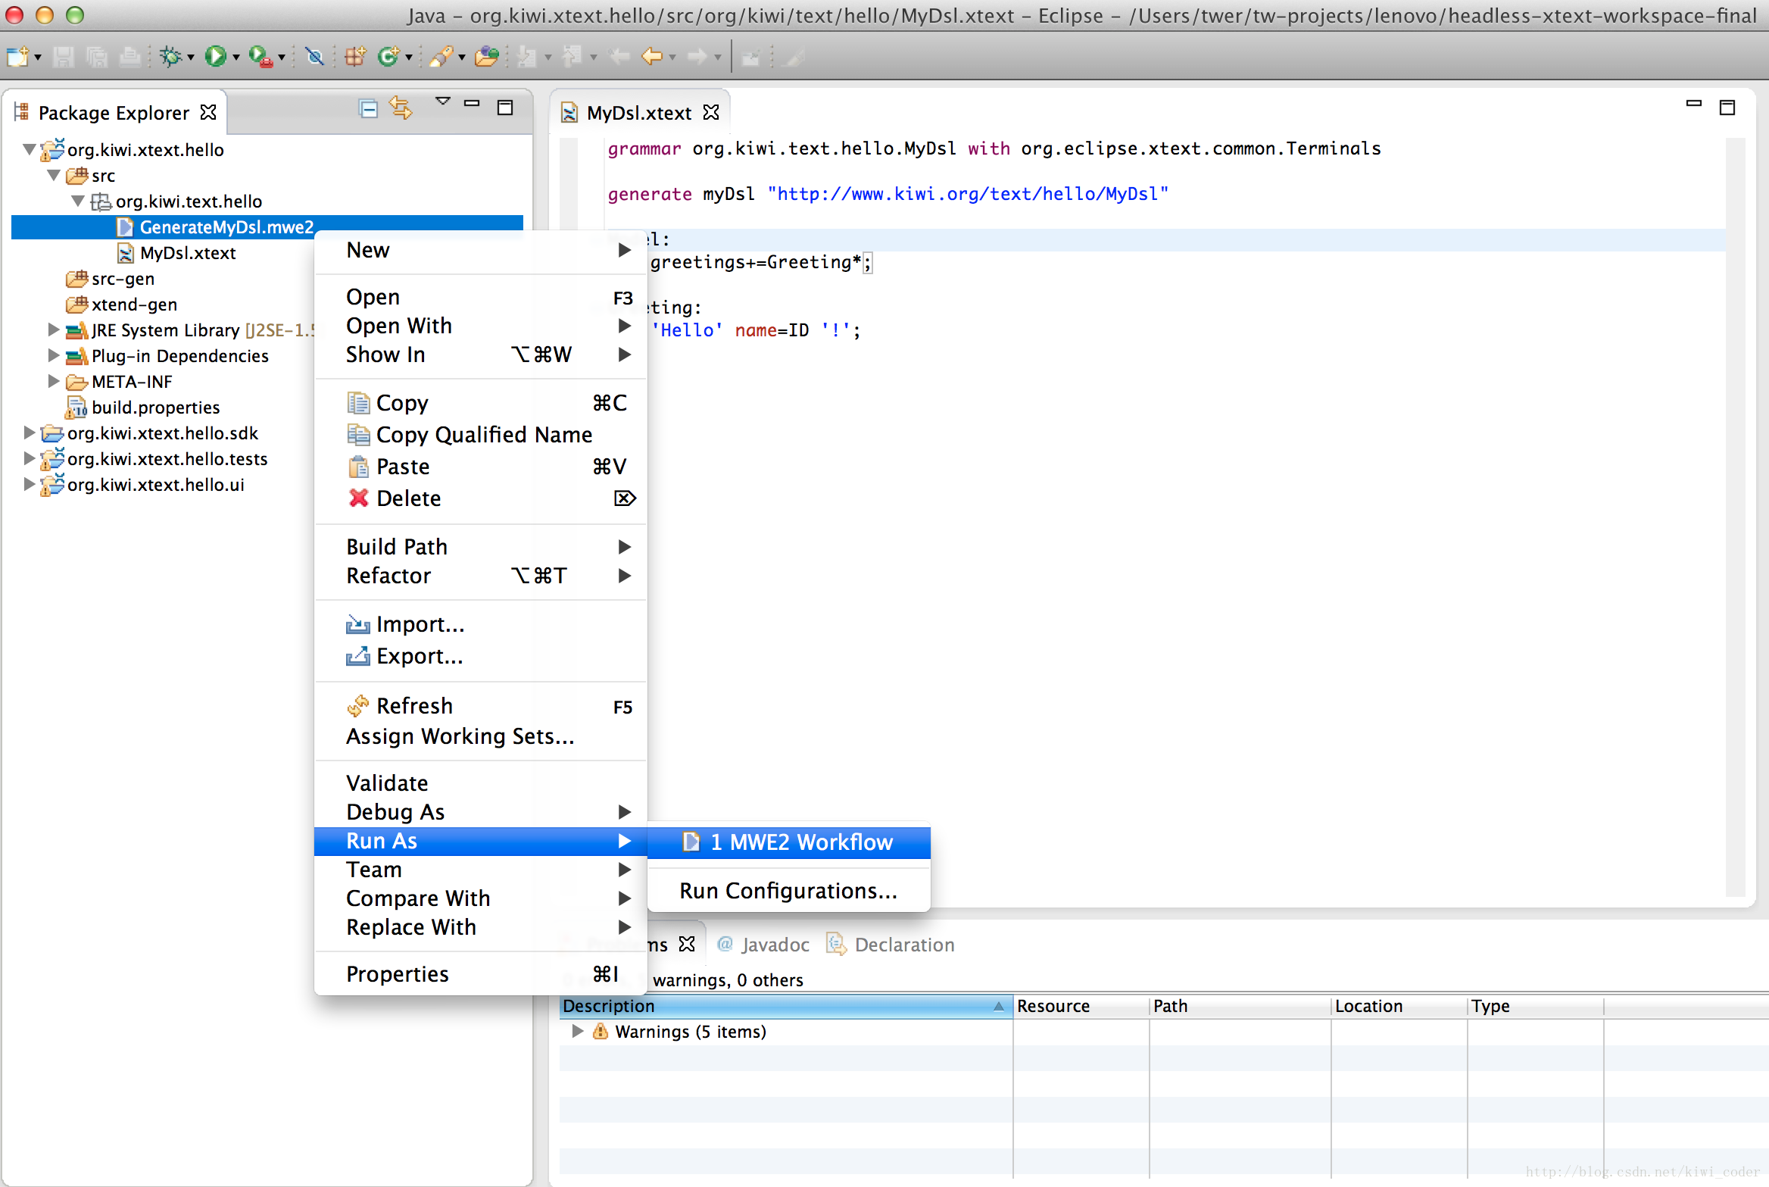Viewport: 1769px width, 1187px height.
Task: Close the Package Explorer tab
Action: click(208, 112)
